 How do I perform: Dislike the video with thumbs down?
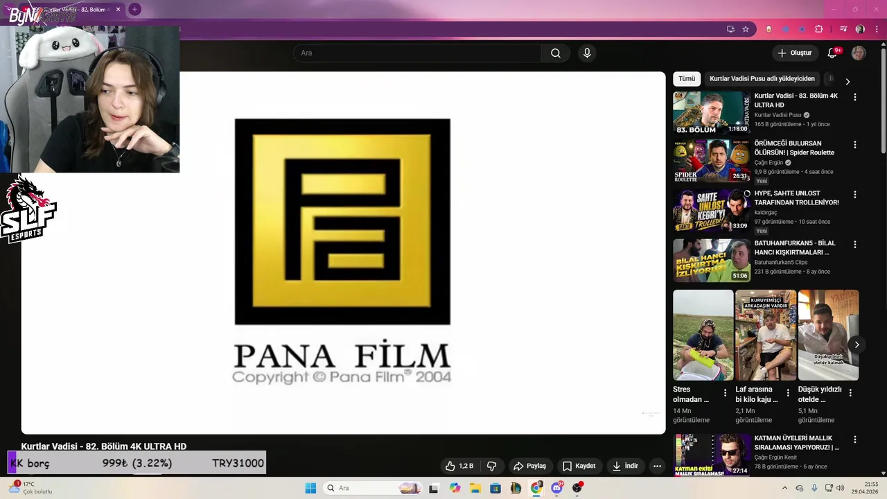[491, 466]
